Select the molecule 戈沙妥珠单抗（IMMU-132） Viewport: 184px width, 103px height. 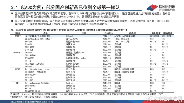tap(38, 36)
